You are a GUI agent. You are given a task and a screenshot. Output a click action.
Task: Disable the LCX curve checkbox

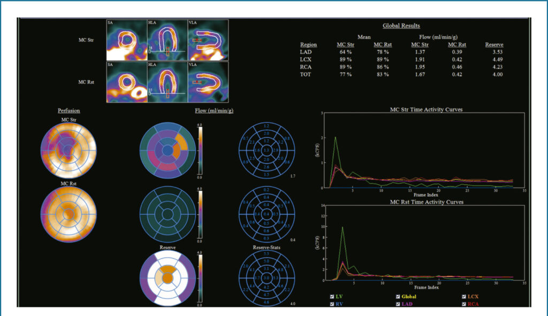(x=464, y=296)
